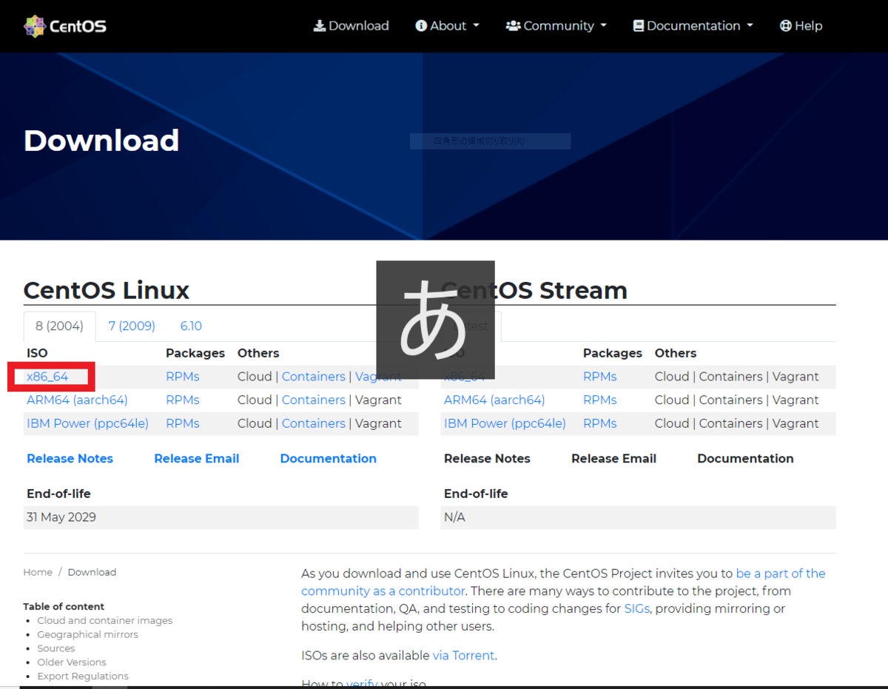This screenshot has height=689, width=888.
Task: Open the SIGs link in the paragraph
Action: point(638,609)
